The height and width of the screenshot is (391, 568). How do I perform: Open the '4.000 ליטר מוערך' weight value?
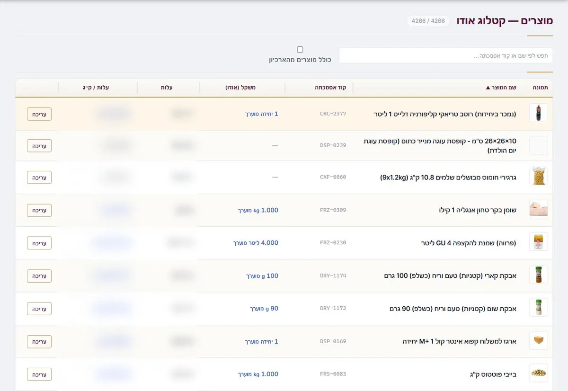(x=256, y=243)
